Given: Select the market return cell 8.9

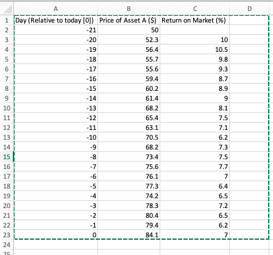Looking at the screenshot, I should point(195,88).
